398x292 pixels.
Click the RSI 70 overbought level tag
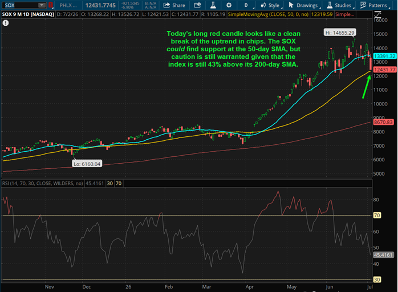tap(377, 216)
